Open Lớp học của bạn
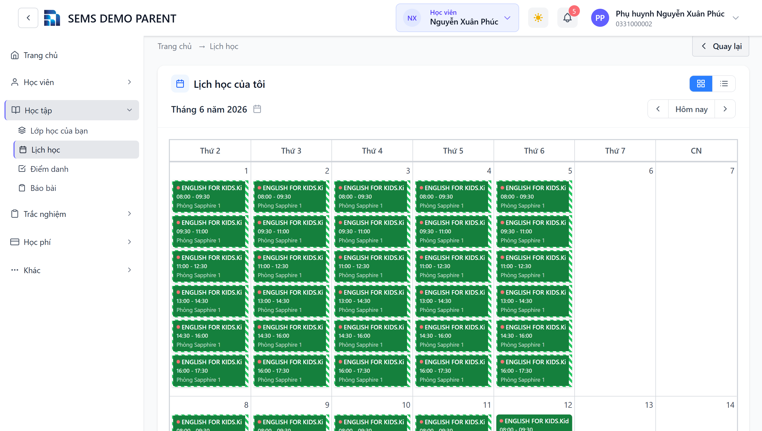This screenshot has width=762, height=431. (x=76, y=131)
